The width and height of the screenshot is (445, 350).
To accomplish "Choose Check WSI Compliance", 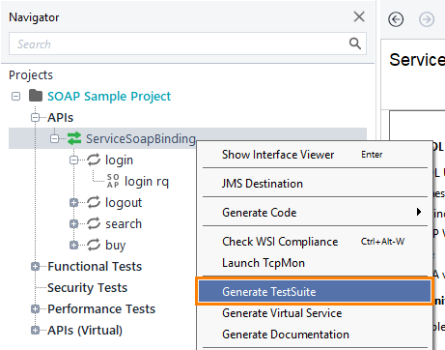I will pyautogui.click(x=315, y=242).
